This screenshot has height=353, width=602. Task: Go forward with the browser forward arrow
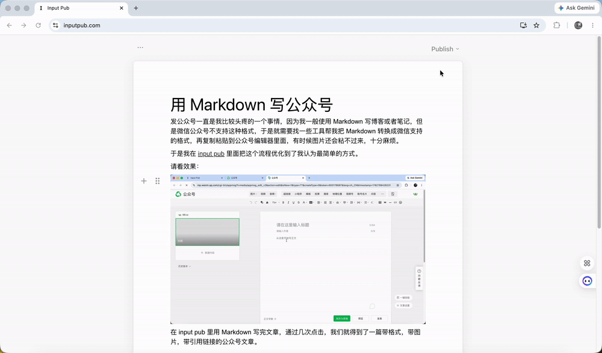click(x=24, y=25)
